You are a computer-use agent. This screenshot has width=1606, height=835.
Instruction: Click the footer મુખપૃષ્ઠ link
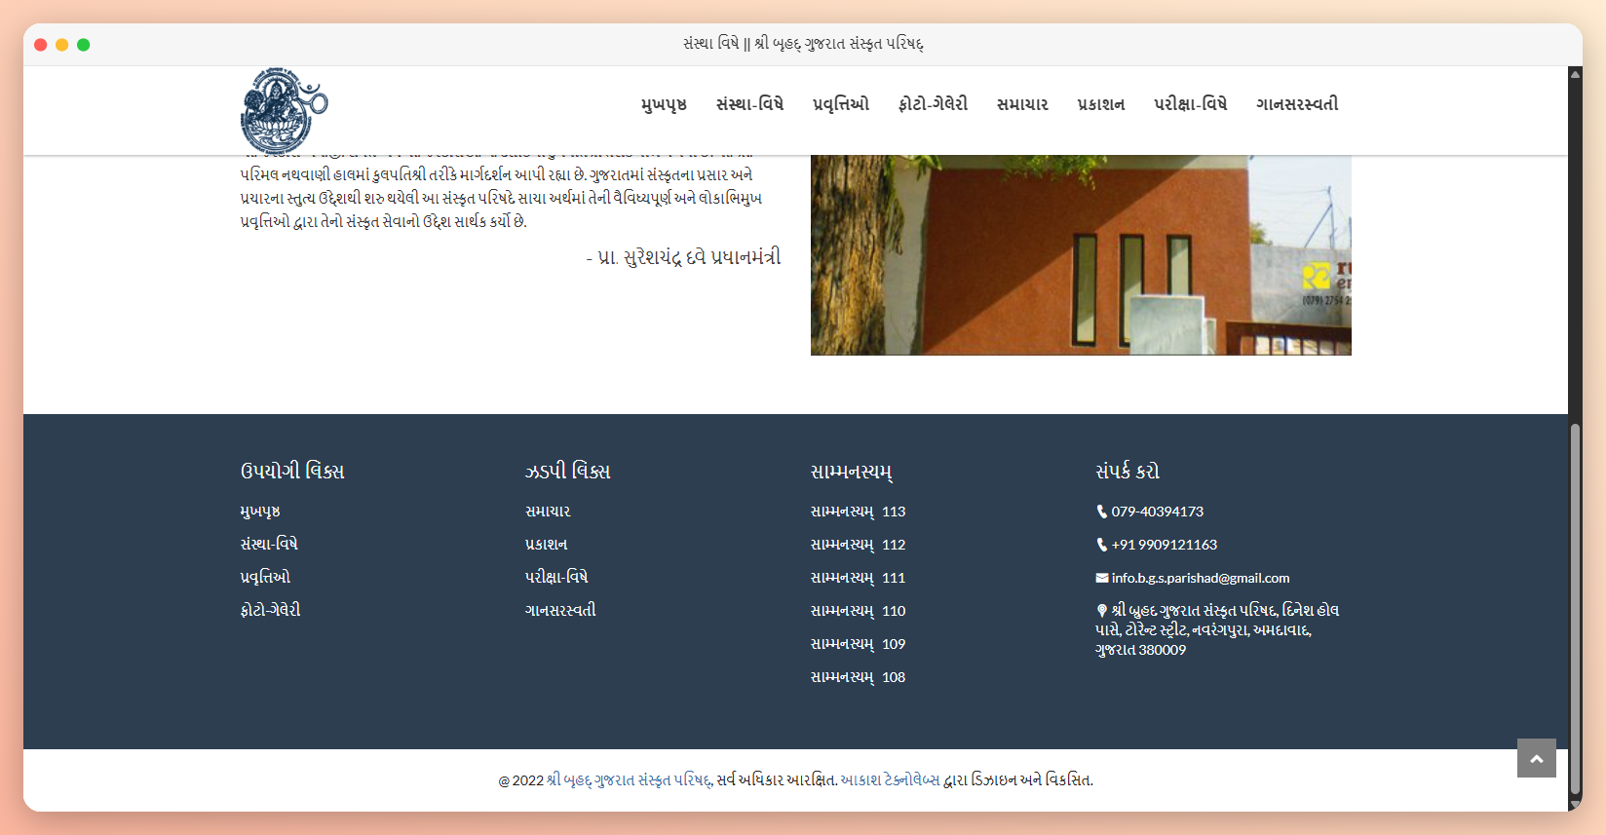[x=260, y=512]
